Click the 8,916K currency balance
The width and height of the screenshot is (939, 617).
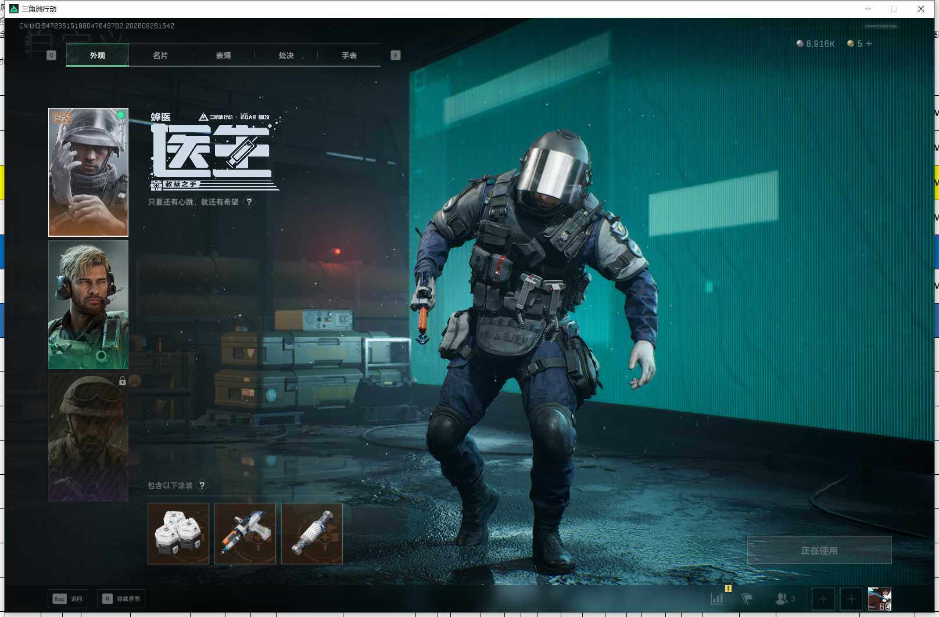(815, 44)
